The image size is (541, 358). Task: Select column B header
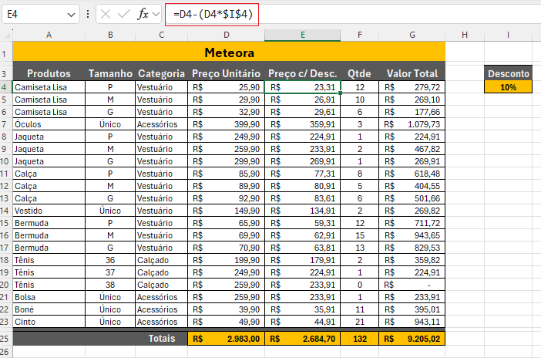110,35
